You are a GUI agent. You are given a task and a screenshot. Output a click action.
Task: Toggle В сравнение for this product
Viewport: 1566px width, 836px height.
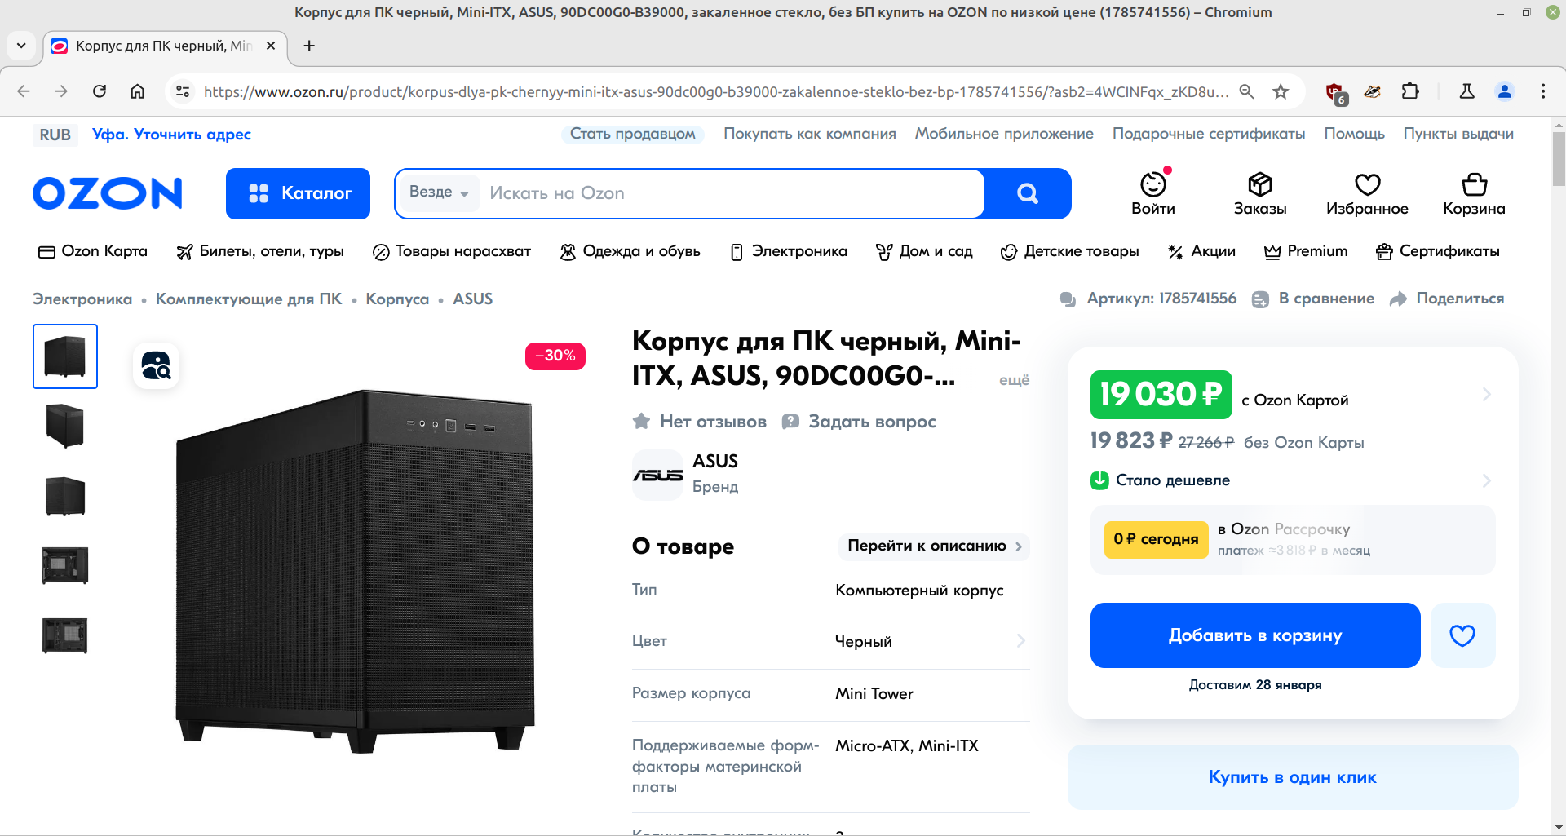pos(1312,299)
